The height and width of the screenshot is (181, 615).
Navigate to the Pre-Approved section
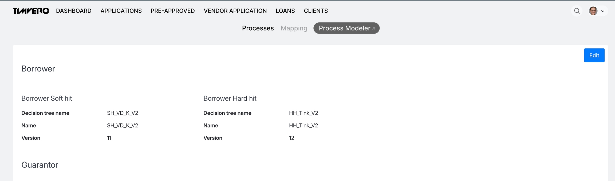pyautogui.click(x=172, y=11)
